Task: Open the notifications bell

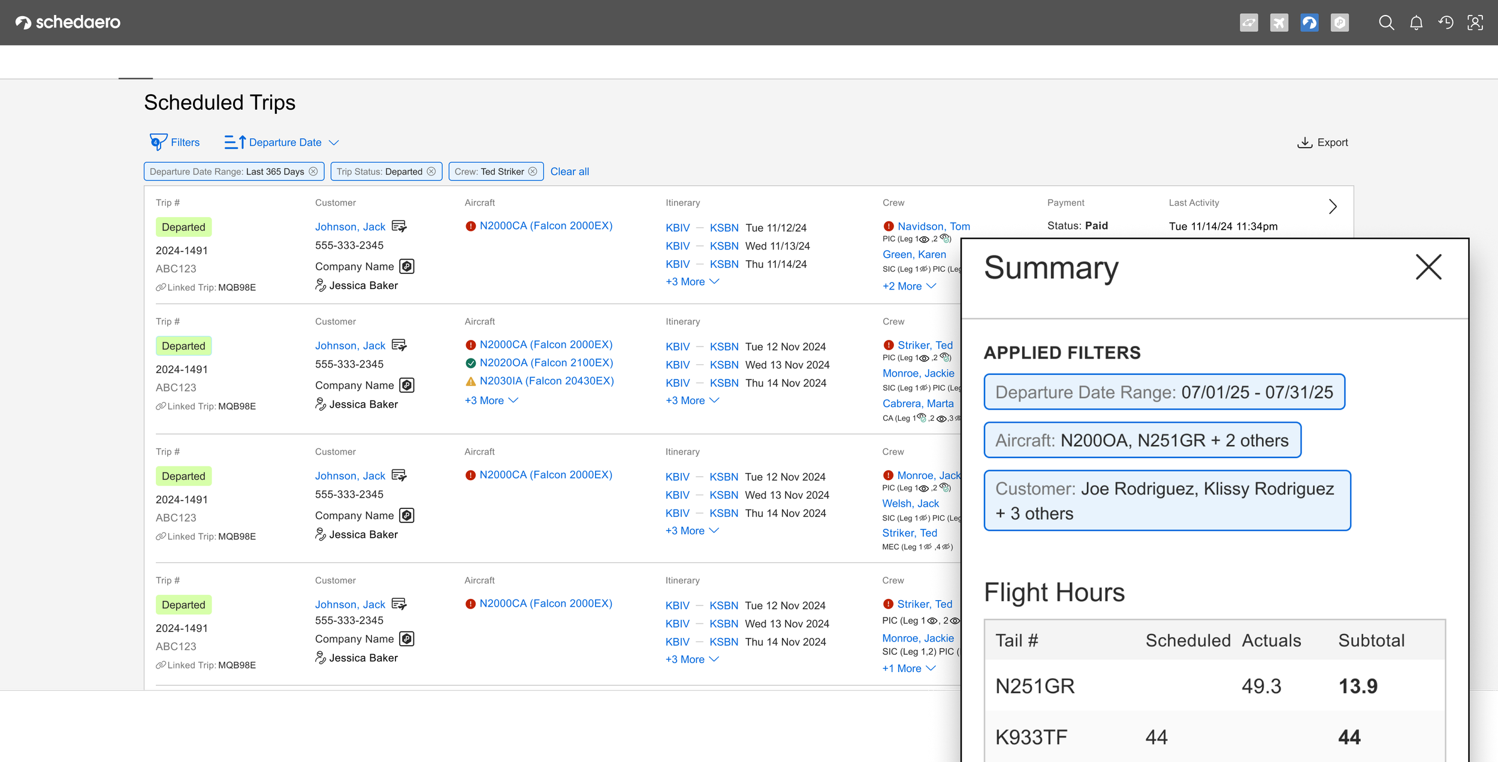Action: [x=1416, y=23]
